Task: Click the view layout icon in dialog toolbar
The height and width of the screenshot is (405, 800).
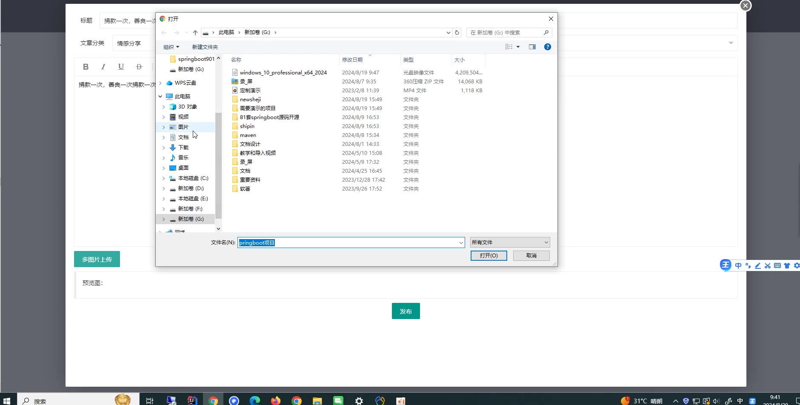Action: [x=509, y=47]
